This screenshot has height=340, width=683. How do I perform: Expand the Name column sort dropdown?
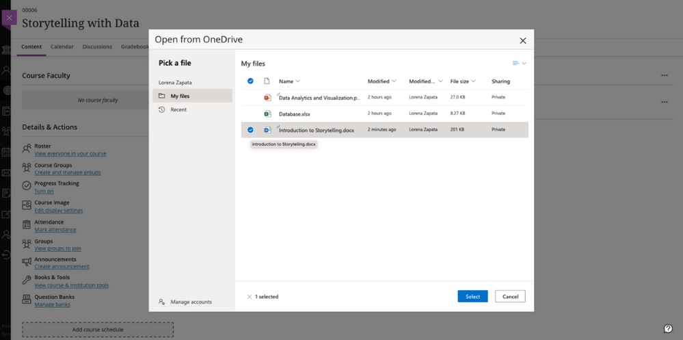coord(297,81)
